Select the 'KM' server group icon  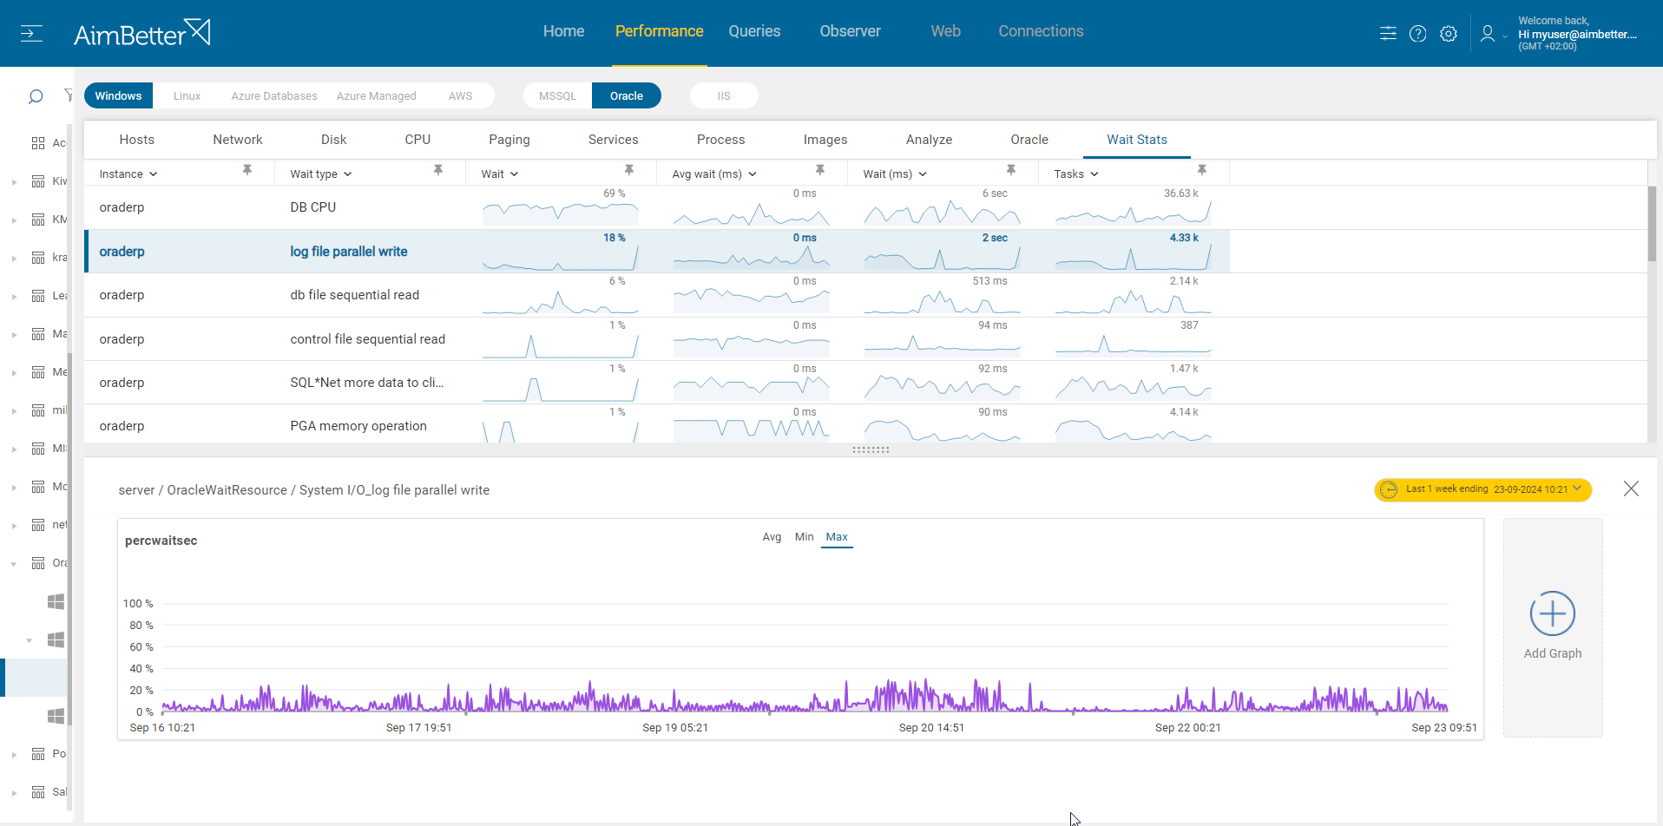coord(38,220)
